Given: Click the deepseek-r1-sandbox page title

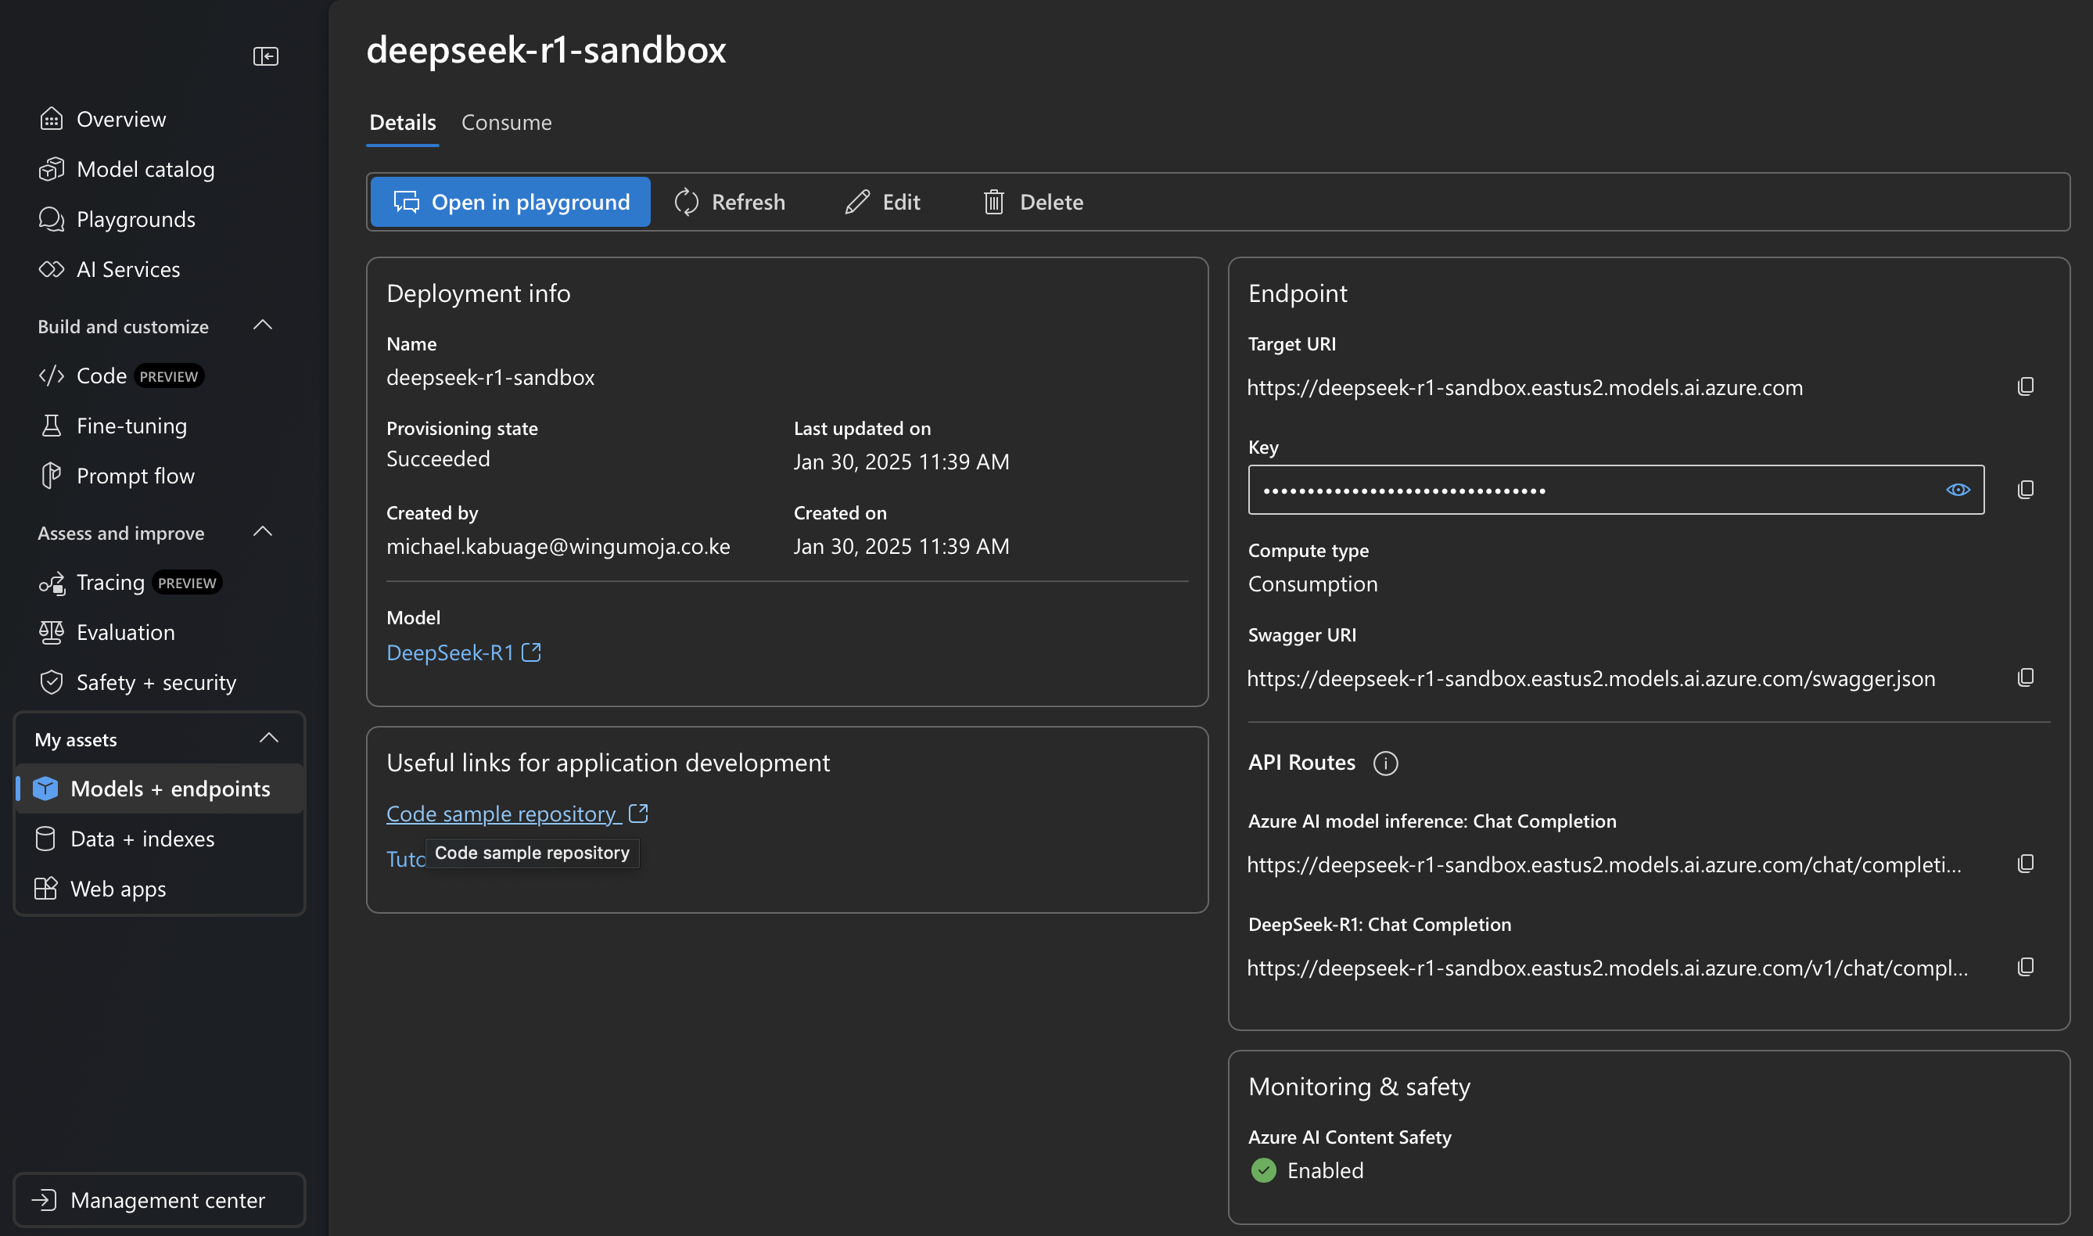Looking at the screenshot, I should tap(546, 49).
